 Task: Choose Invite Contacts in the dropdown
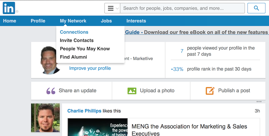point(77,40)
